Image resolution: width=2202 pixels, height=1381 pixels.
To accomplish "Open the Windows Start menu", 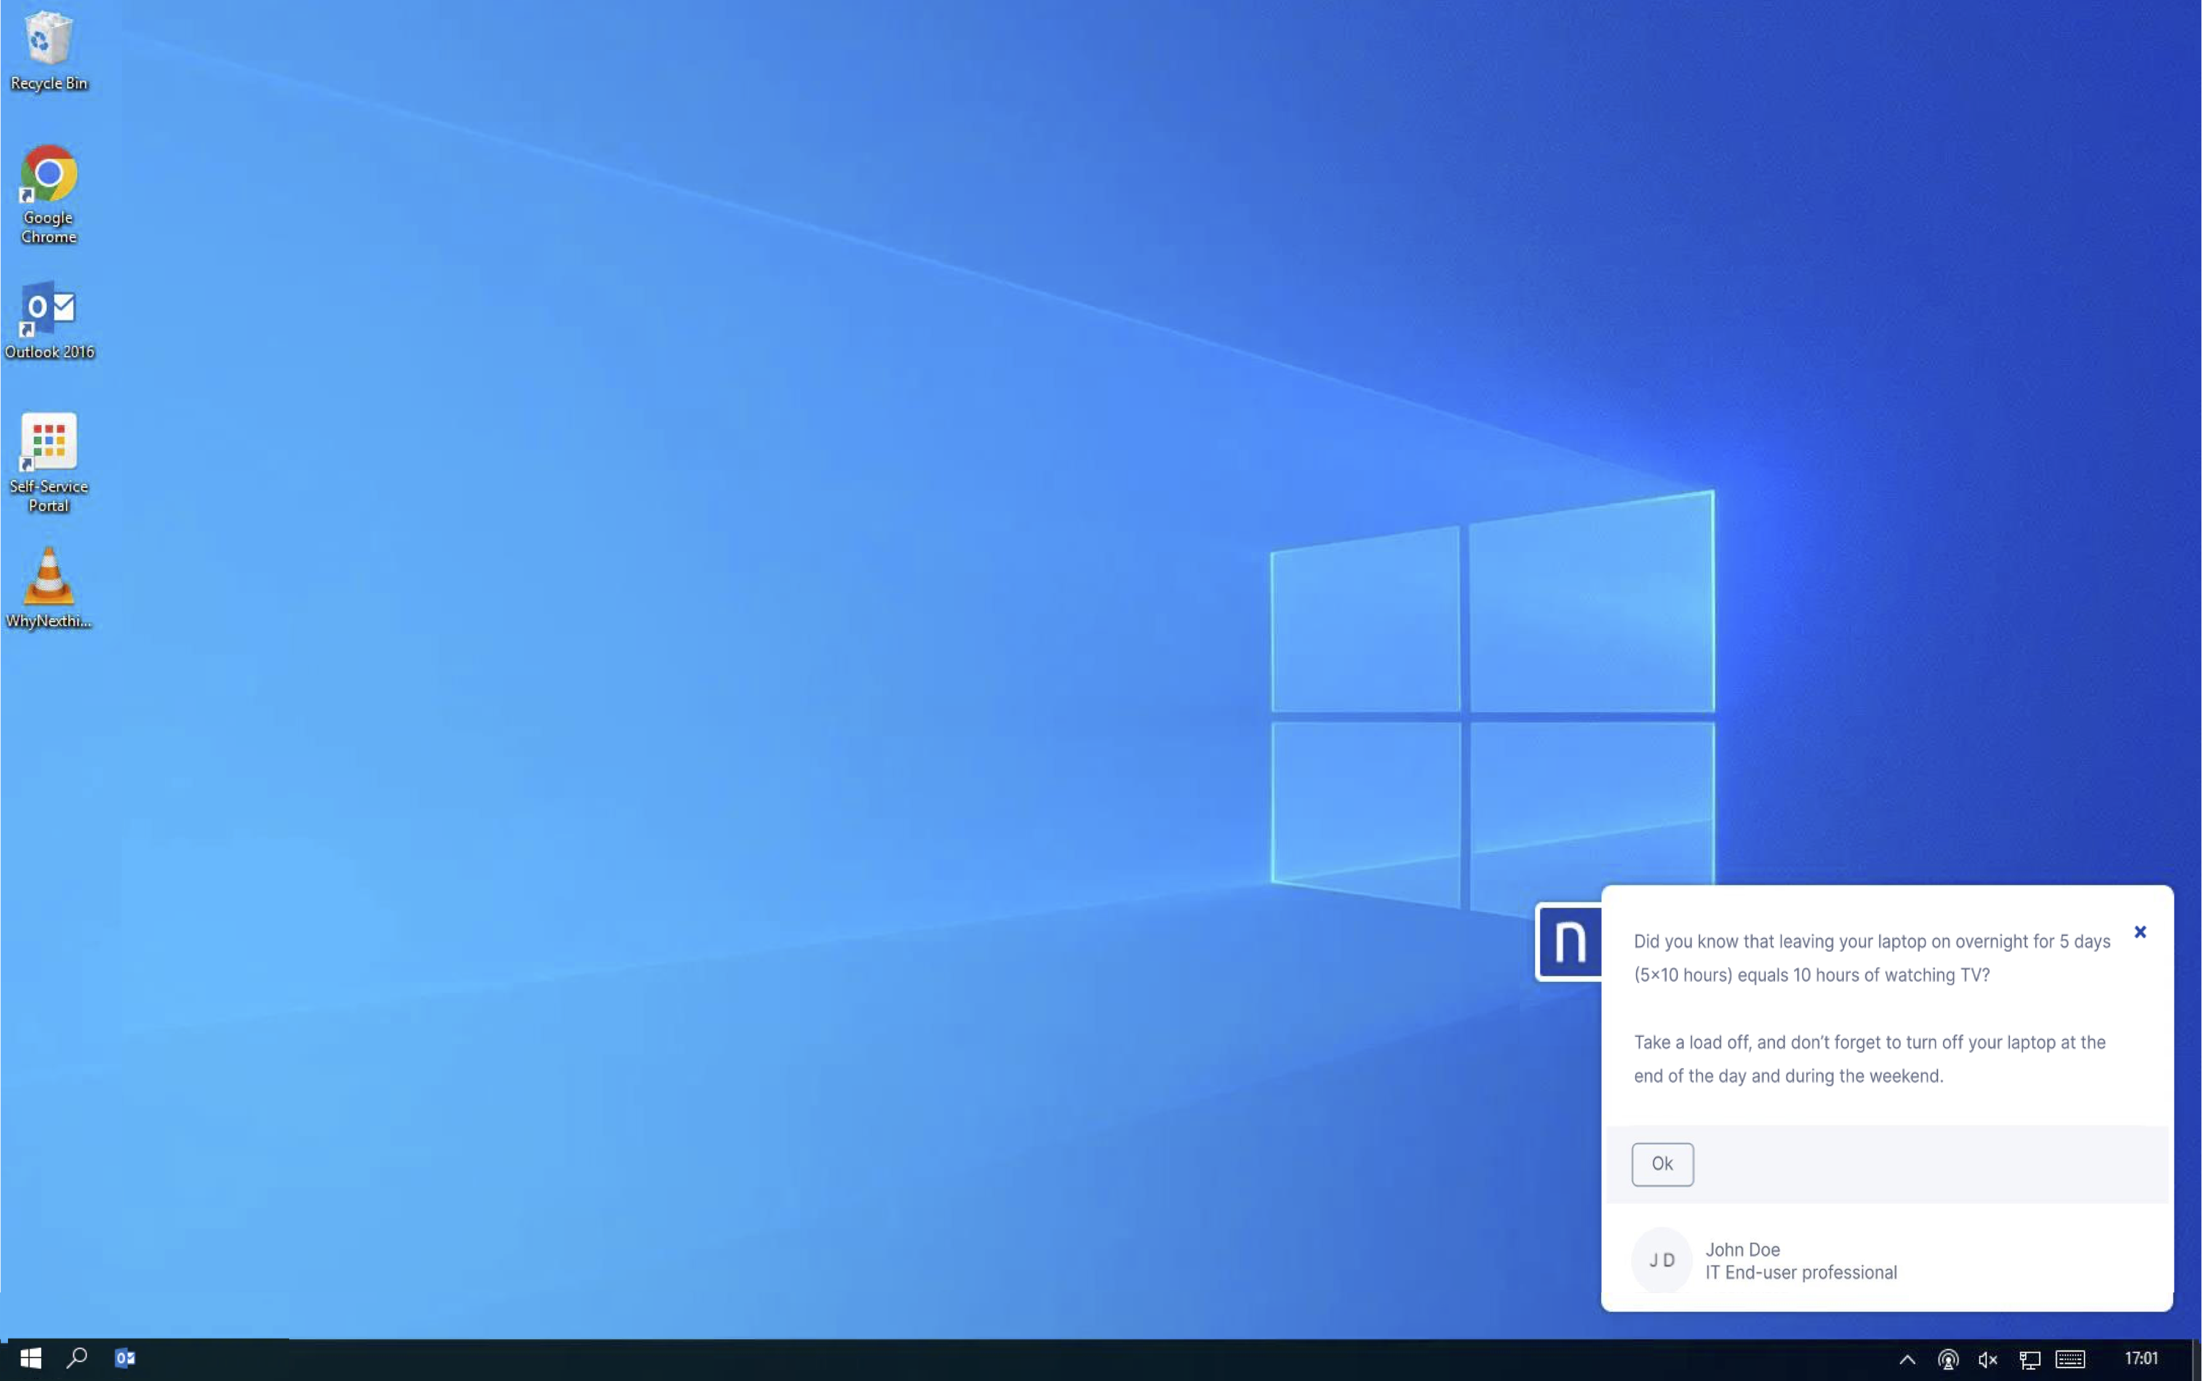I will (30, 1358).
